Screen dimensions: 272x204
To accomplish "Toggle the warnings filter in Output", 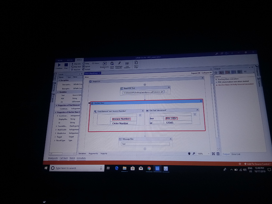I will [x=221, y=72].
